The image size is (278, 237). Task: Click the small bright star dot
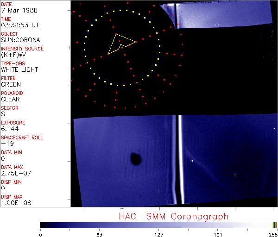point(192,161)
